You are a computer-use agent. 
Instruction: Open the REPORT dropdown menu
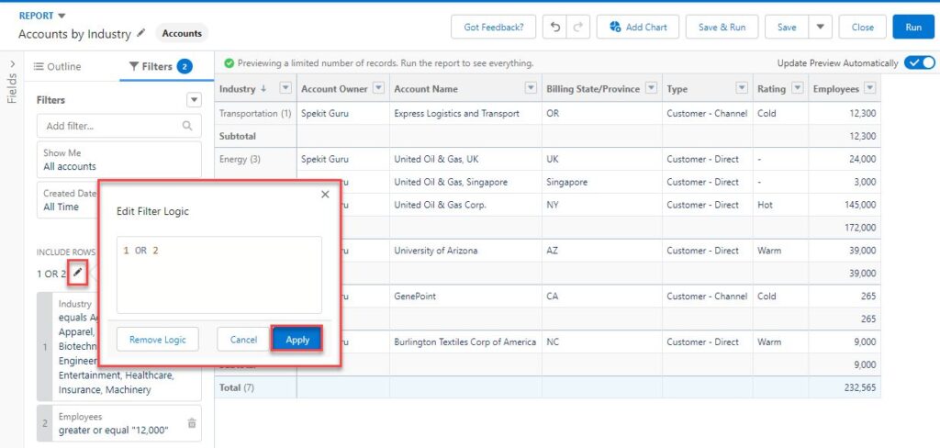tap(42, 16)
